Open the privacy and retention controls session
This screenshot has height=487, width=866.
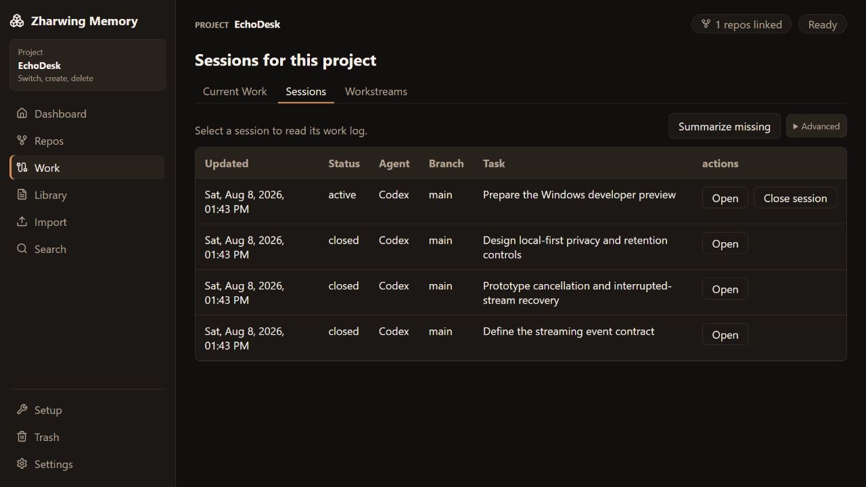(725, 243)
